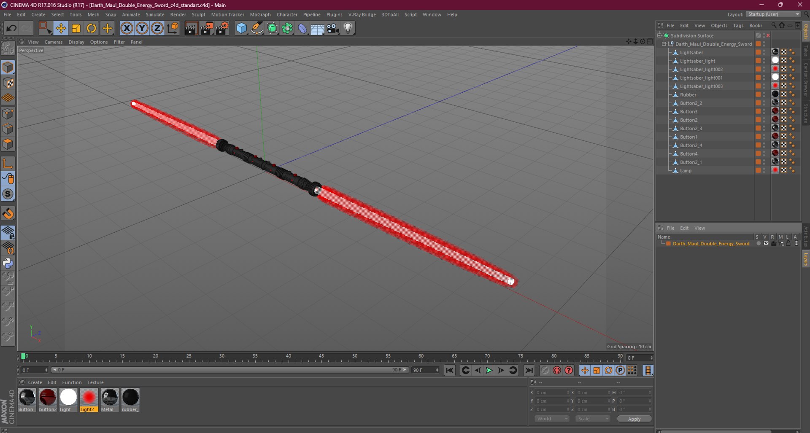Image resolution: width=810 pixels, height=433 pixels.
Task: Collapse Darth_Maul_Double_Energy_Sword hierarchy
Action: pos(664,44)
